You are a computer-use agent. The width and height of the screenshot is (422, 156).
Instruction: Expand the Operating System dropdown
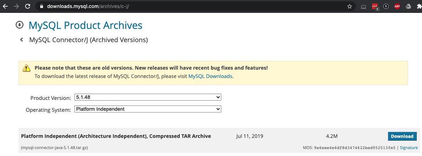click(x=148, y=109)
